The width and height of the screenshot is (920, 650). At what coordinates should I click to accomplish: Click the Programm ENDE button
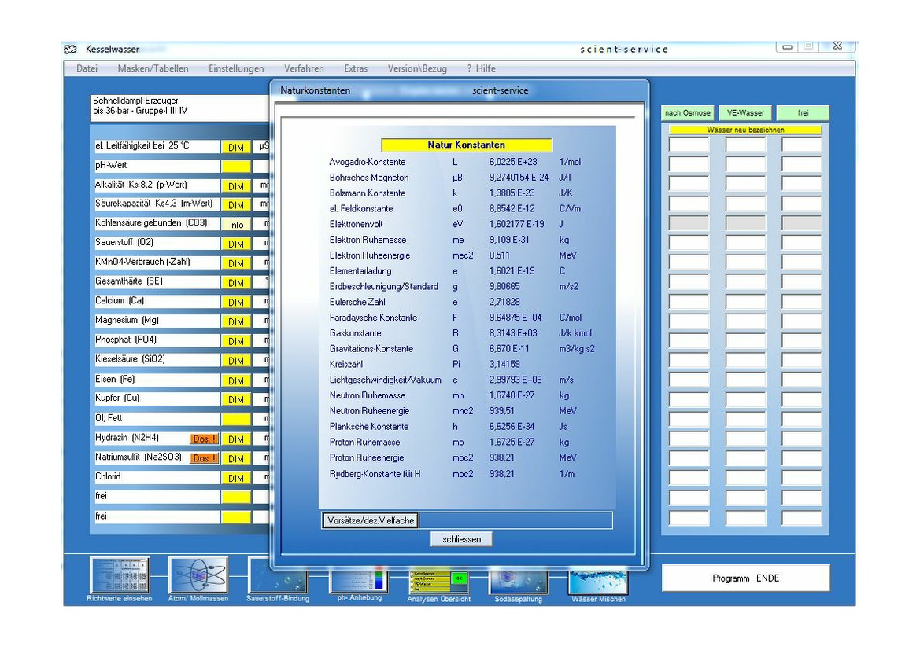[x=745, y=578]
